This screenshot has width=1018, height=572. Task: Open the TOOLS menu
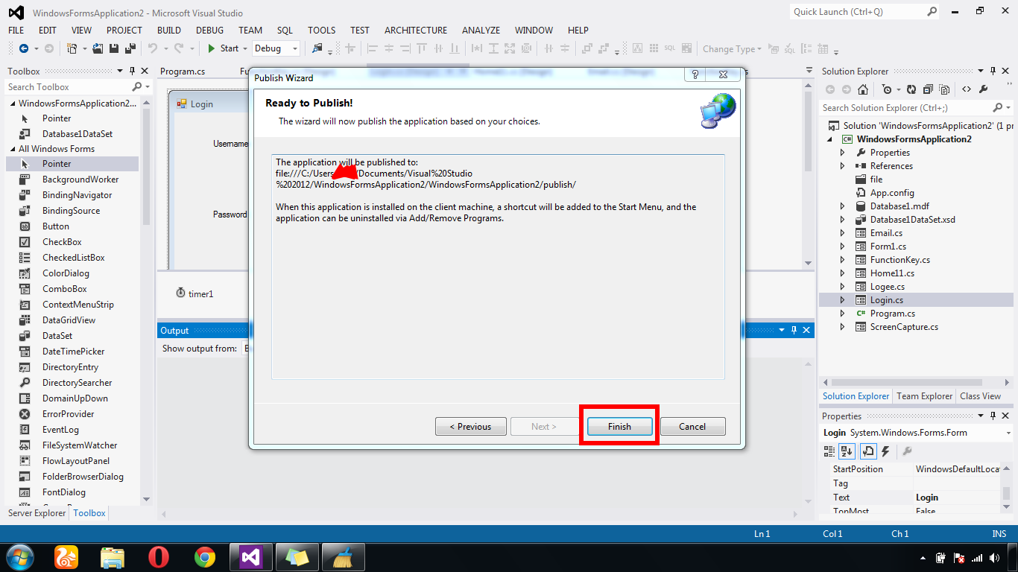point(322,30)
